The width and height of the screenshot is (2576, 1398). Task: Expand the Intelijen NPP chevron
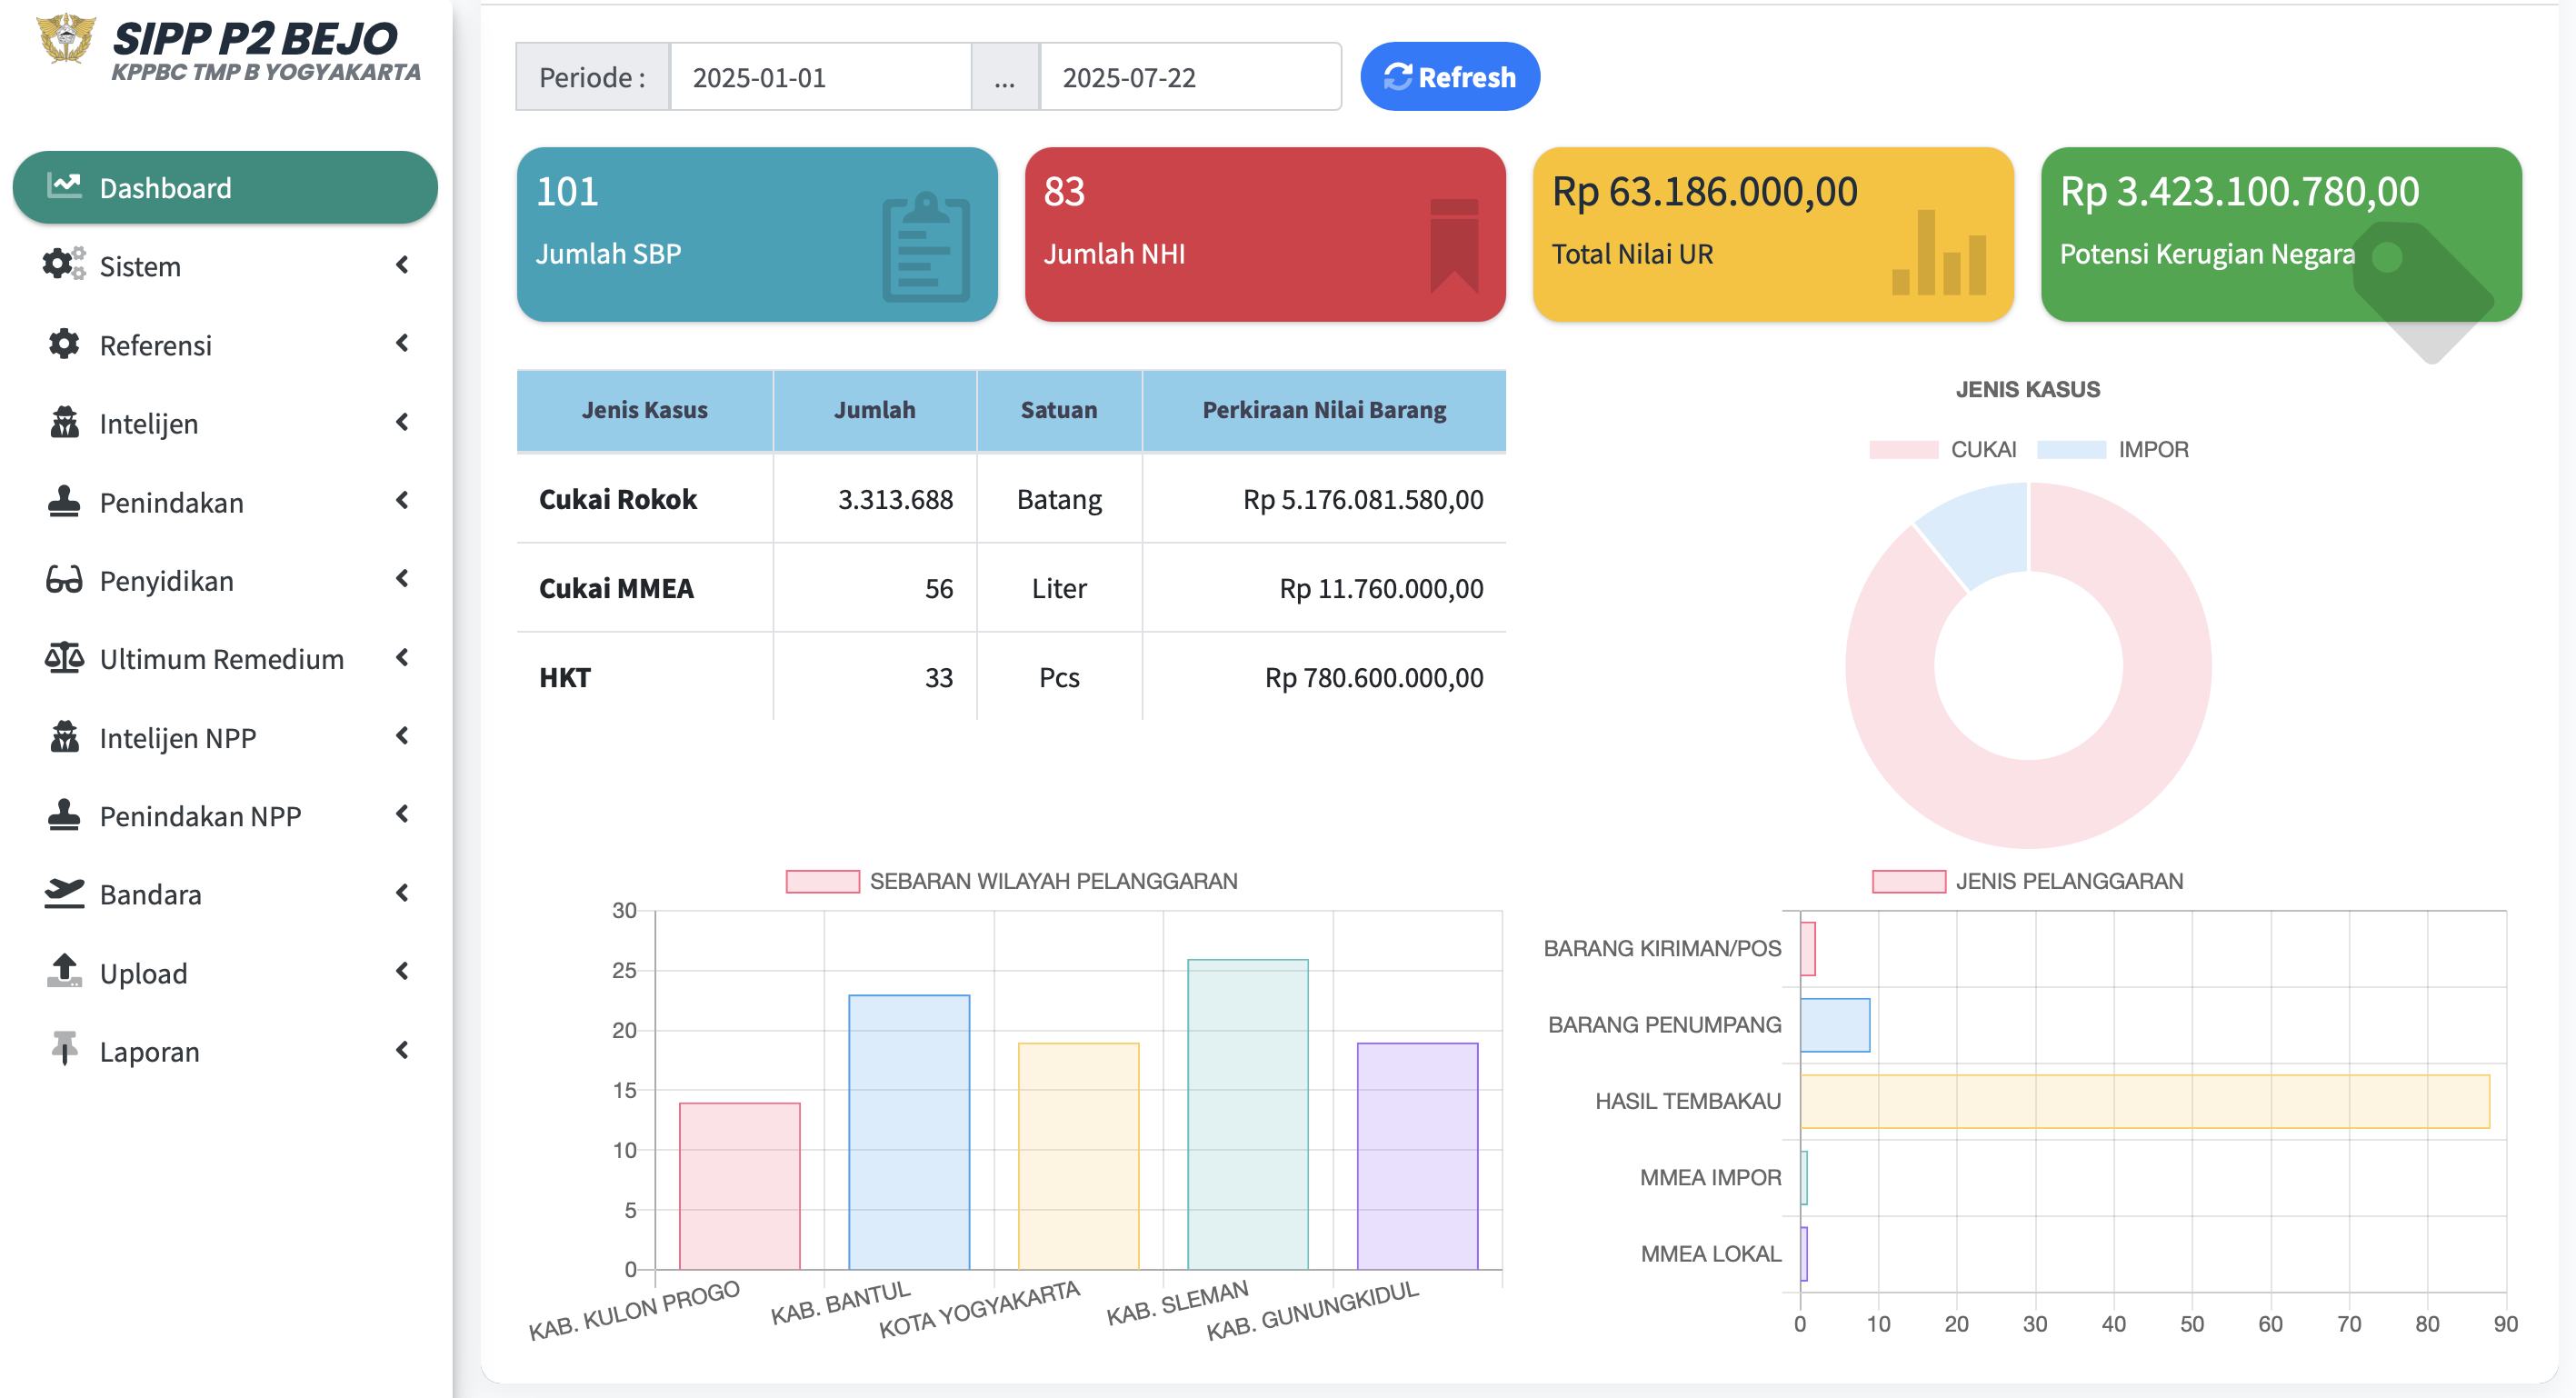click(402, 737)
